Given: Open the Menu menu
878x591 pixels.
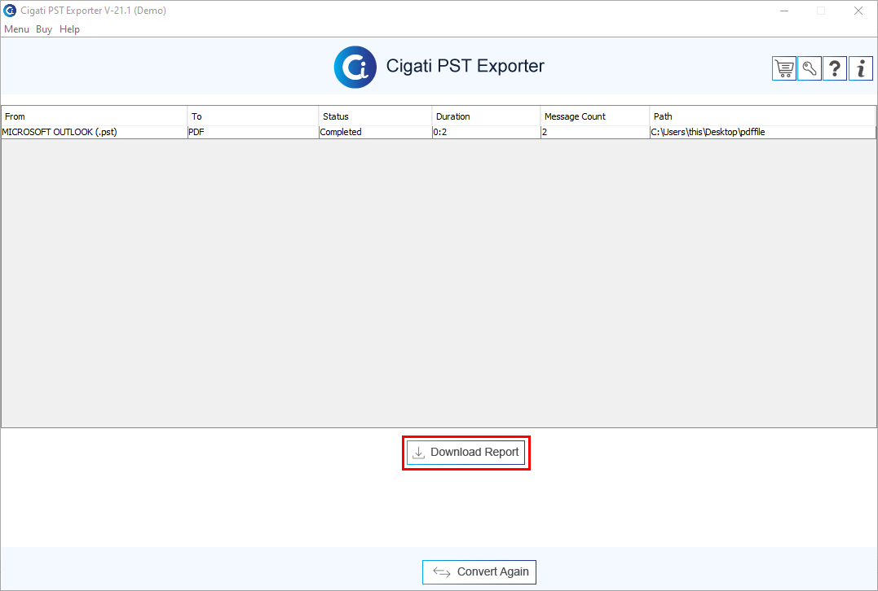Looking at the screenshot, I should click(17, 29).
